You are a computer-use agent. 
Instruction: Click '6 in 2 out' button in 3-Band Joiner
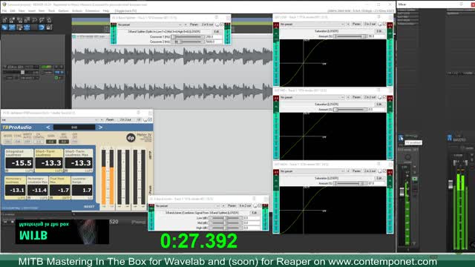pyautogui.click(x=245, y=206)
